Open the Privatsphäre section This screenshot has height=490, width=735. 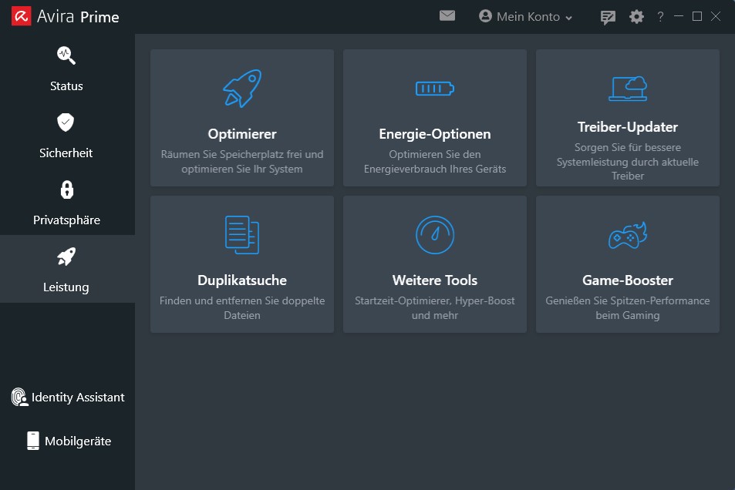pyautogui.click(x=66, y=201)
